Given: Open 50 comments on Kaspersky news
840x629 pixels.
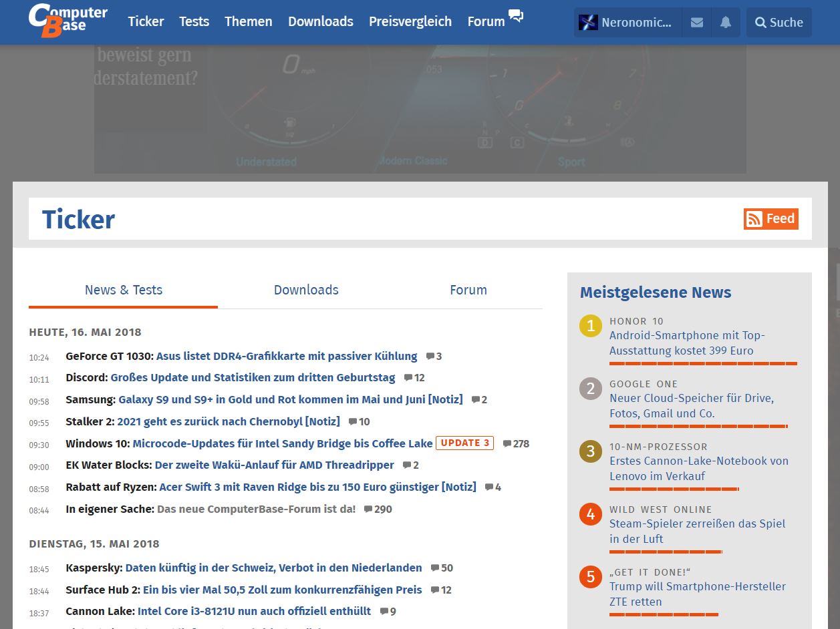Looking at the screenshot, I should pos(442,568).
